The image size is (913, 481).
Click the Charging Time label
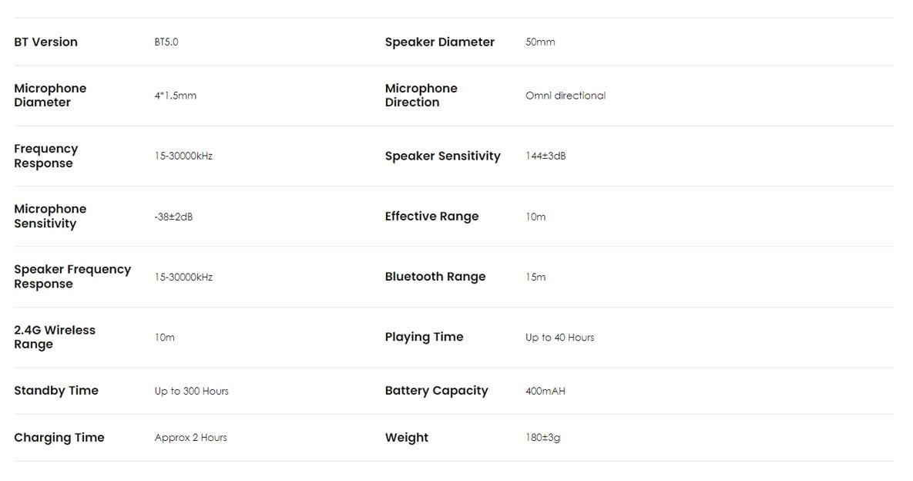click(x=59, y=437)
